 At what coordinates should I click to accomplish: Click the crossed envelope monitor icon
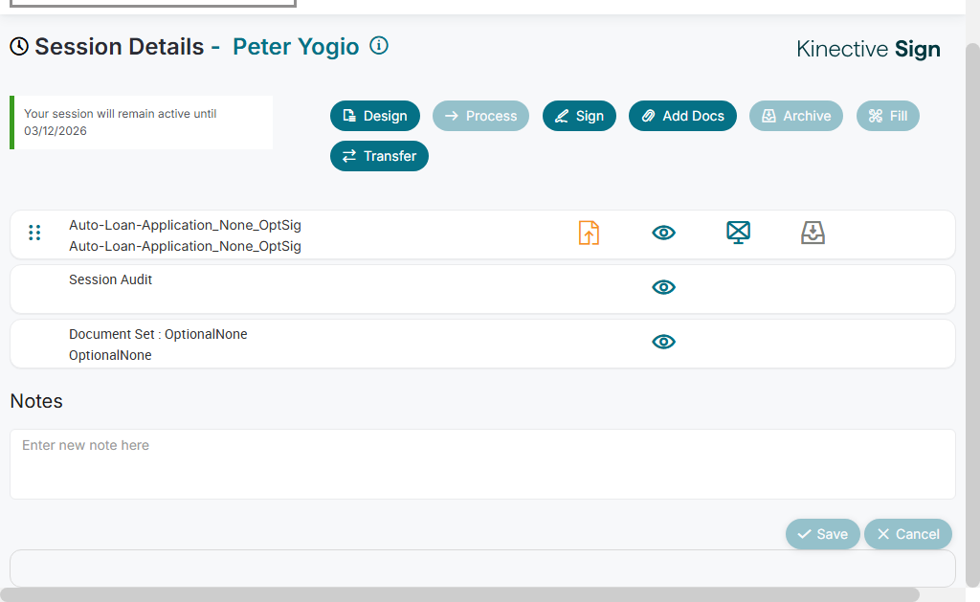(738, 233)
